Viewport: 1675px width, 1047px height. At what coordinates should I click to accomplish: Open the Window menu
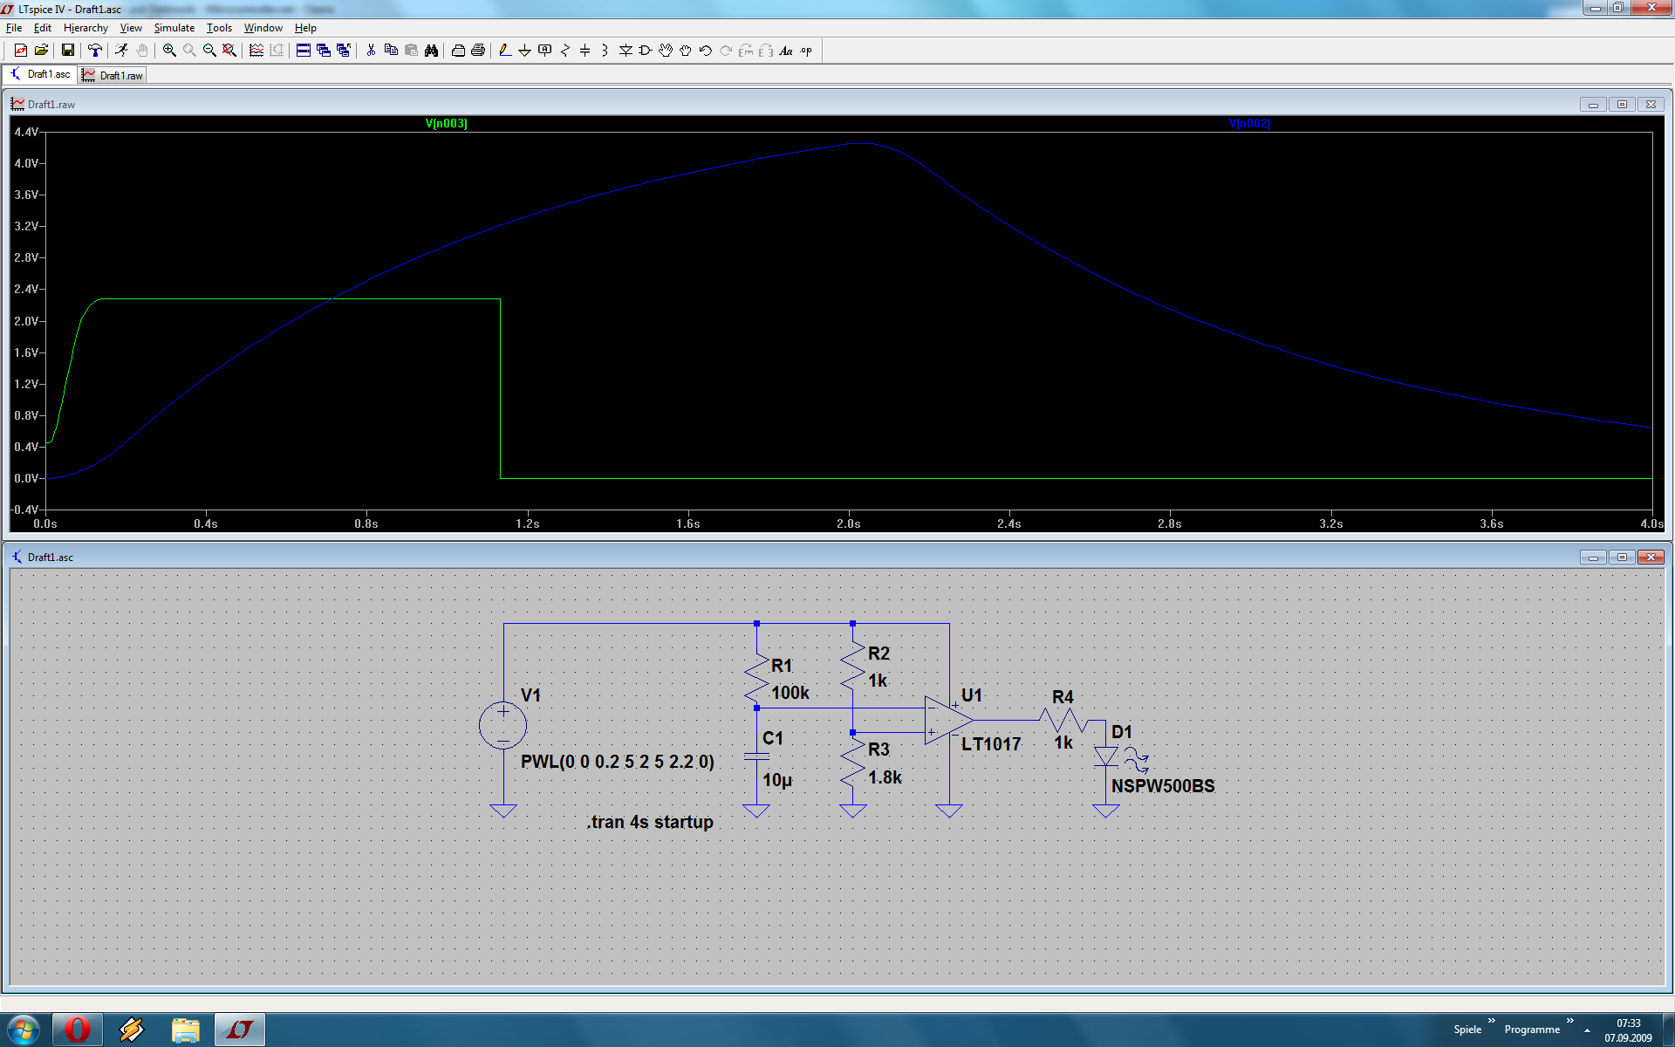click(263, 28)
